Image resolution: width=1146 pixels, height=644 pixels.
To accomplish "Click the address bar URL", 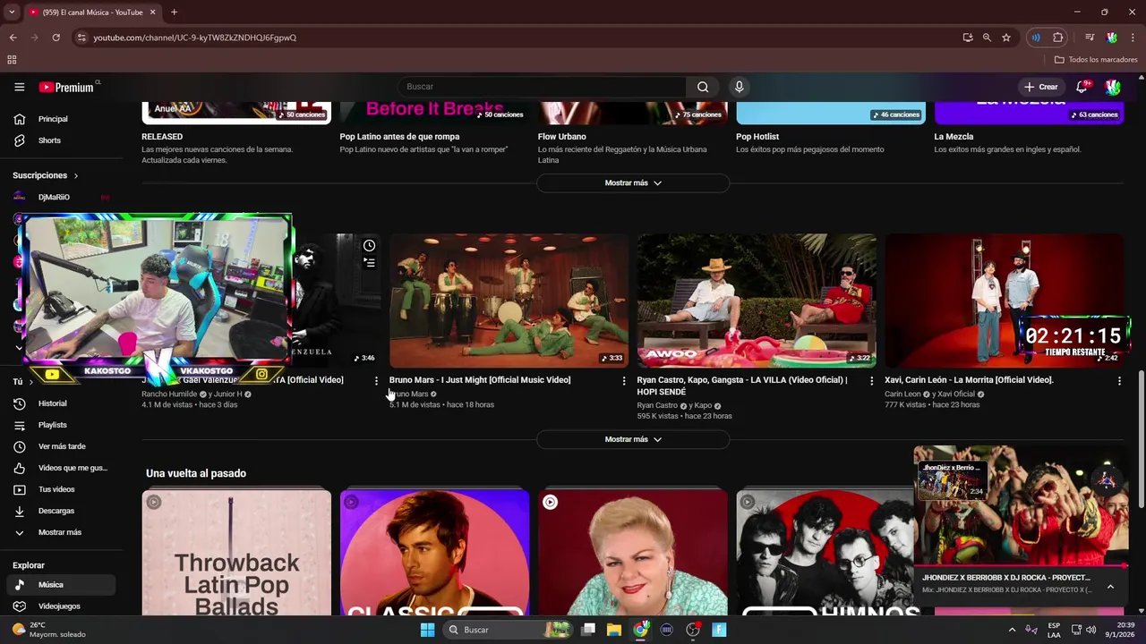I will (195, 38).
